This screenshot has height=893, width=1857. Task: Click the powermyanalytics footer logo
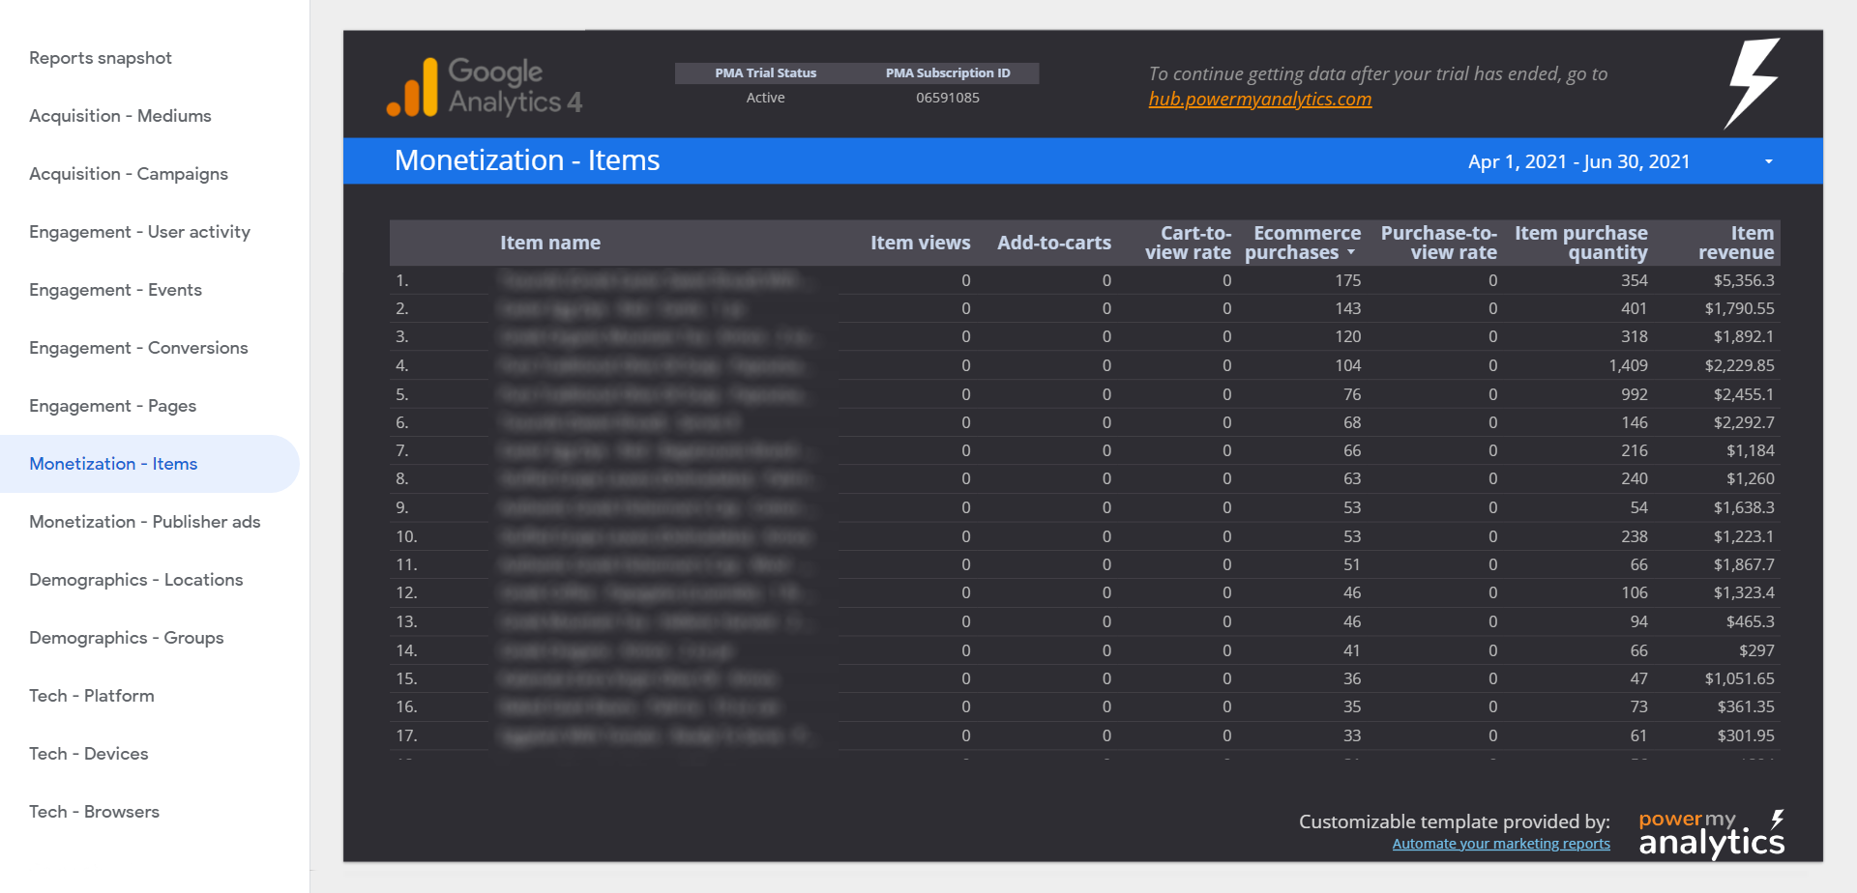(x=1711, y=835)
